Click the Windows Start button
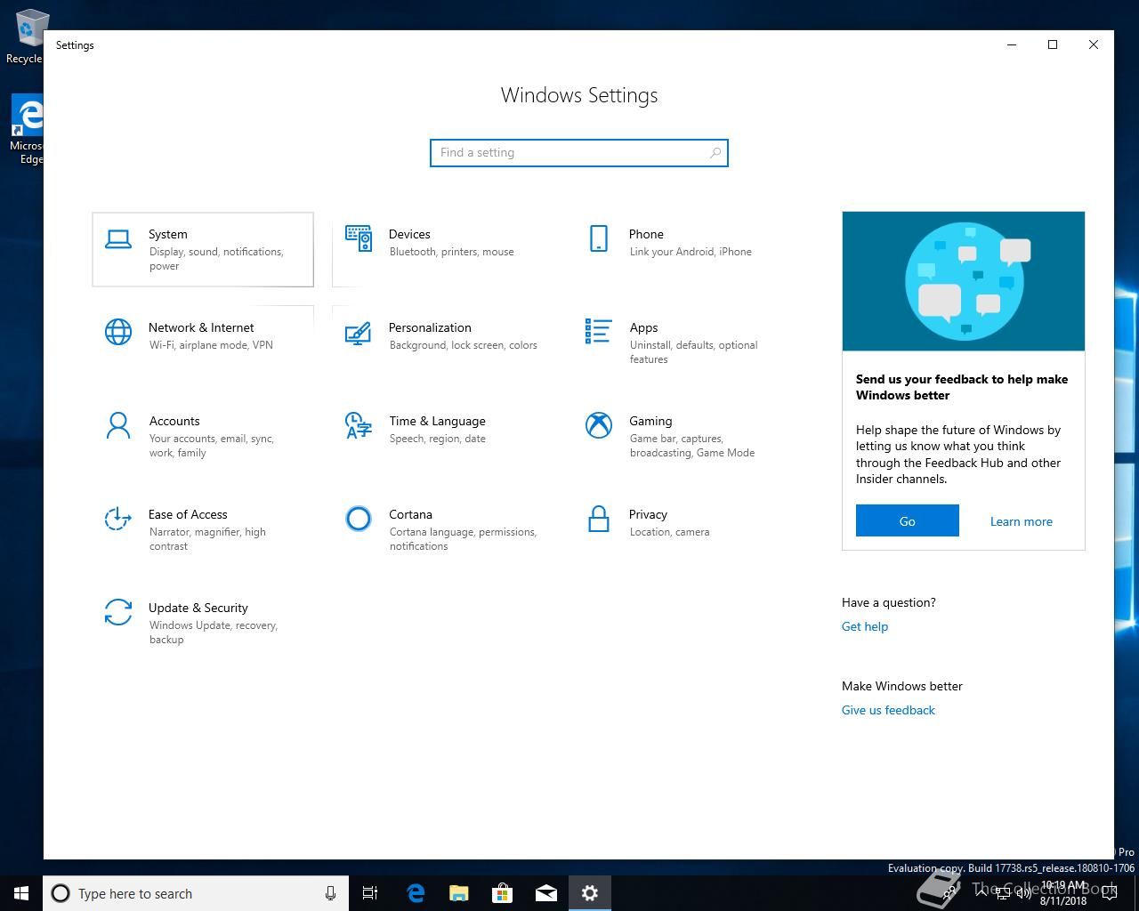The height and width of the screenshot is (911, 1139). (x=21, y=893)
